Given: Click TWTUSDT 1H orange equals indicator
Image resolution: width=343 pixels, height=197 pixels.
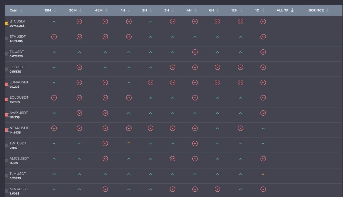Looking at the screenshot, I should (129, 143).
